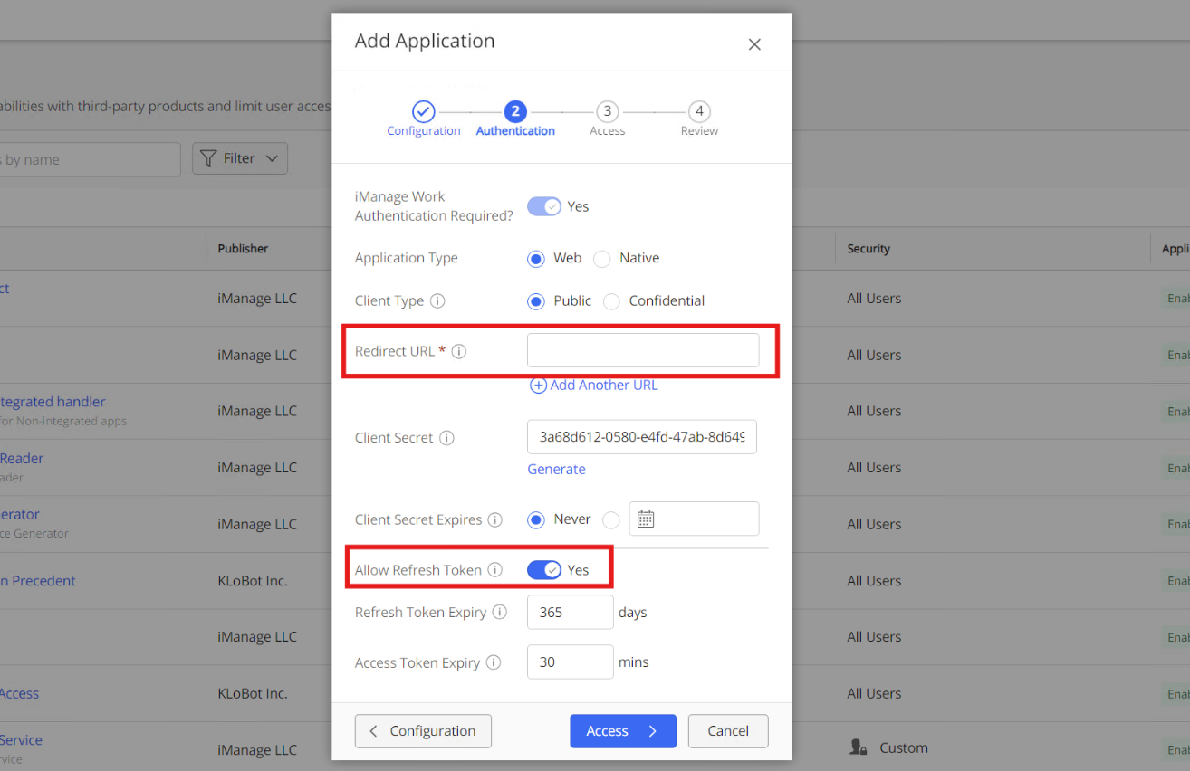Open the Reader application link
The width and height of the screenshot is (1190, 771).
[x=22, y=459]
